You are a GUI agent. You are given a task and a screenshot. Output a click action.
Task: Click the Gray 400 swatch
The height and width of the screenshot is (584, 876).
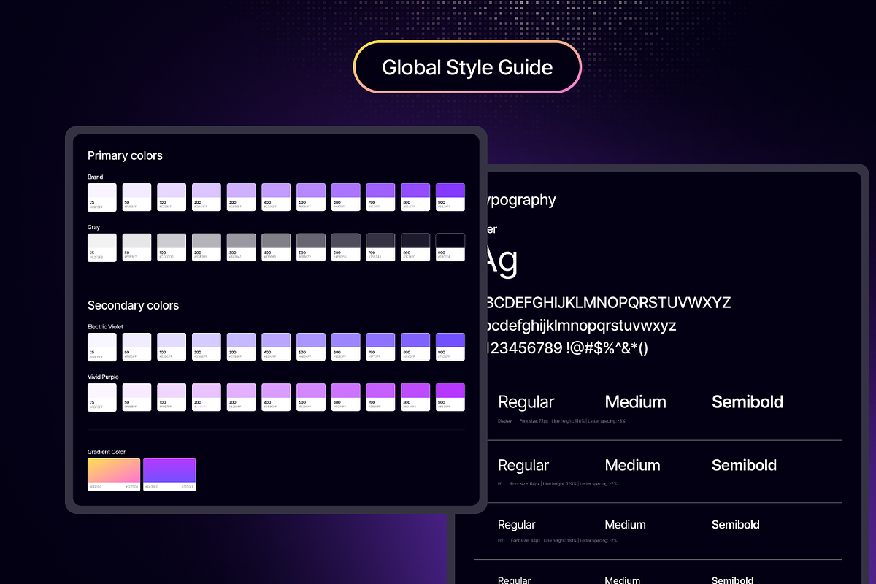pos(277,247)
